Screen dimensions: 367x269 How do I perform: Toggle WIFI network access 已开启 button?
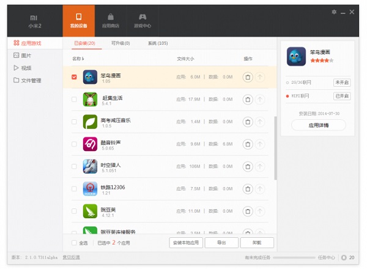pyautogui.click(x=342, y=96)
